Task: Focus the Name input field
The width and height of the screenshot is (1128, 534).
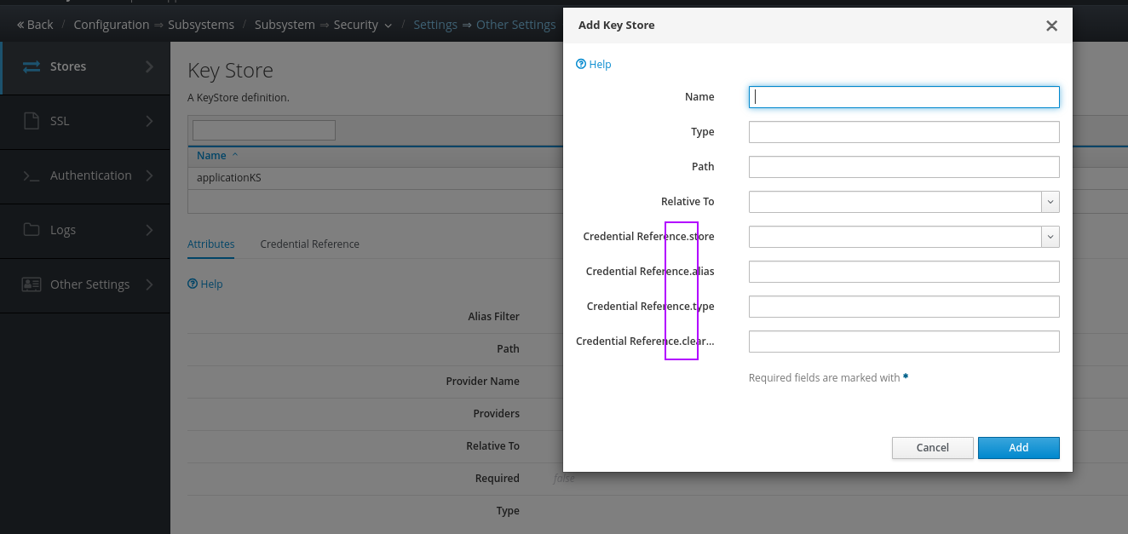Action: [903, 97]
